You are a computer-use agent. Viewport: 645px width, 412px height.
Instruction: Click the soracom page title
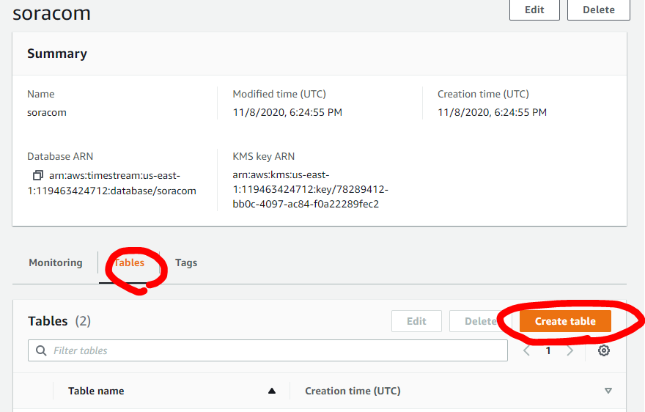pyautogui.click(x=51, y=13)
